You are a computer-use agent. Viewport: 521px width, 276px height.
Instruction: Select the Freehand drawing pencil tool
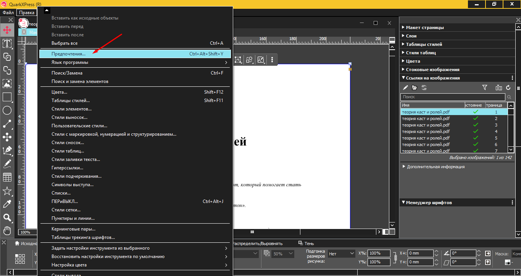pos(7,164)
